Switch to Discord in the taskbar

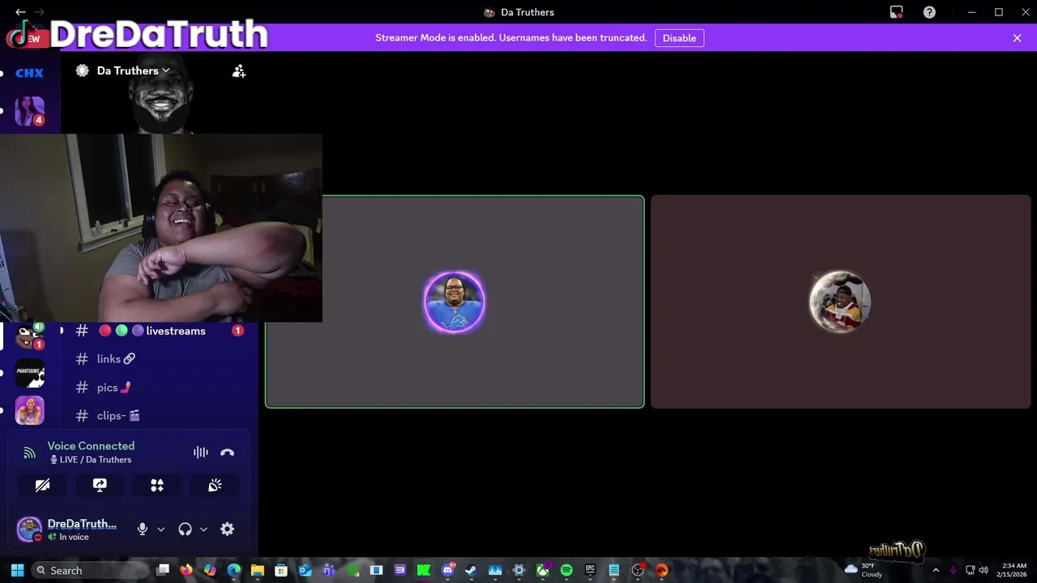448,570
